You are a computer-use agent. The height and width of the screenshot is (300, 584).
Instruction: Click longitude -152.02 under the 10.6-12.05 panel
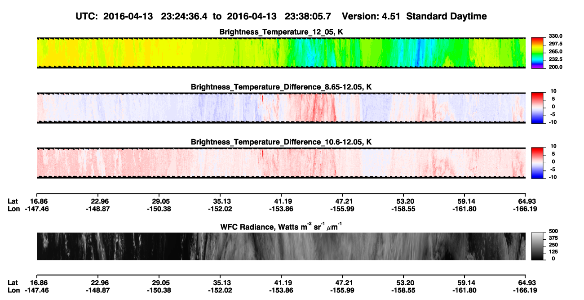click(219, 209)
